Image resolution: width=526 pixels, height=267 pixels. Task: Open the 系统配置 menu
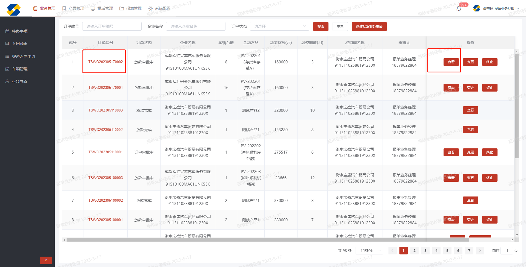tap(159, 8)
